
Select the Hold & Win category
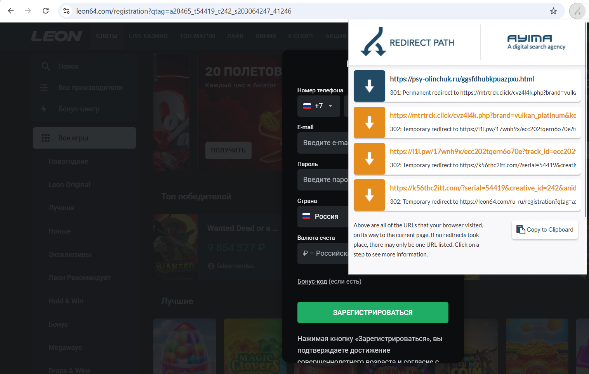coord(66,301)
